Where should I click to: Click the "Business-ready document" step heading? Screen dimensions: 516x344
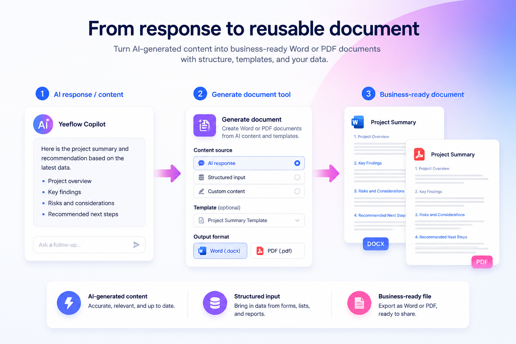(x=422, y=95)
